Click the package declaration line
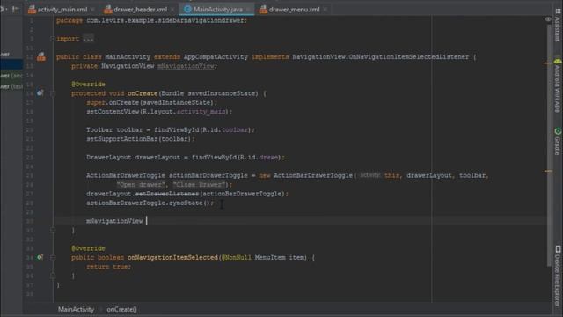This screenshot has width=563, height=317. pyautogui.click(x=152, y=20)
